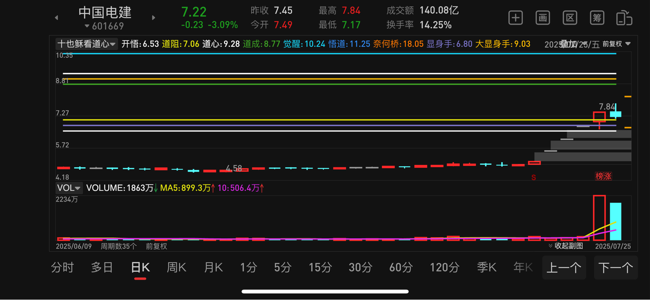Image resolution: width=650 pixels, height=300 pixels.
Task: Tap the add-to-watchlist plus icon
Action: pyautogui.click(x=515, y=18)
